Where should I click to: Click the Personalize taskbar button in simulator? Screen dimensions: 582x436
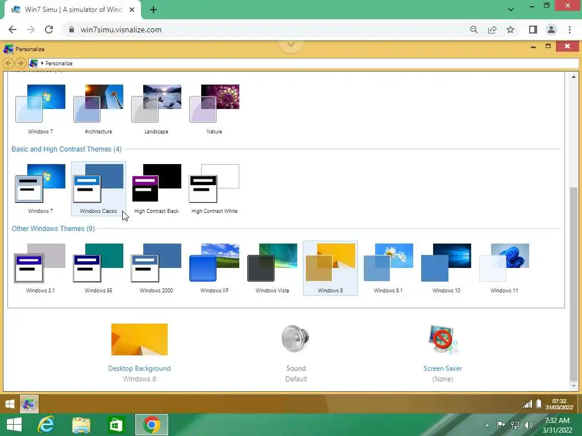29,404
